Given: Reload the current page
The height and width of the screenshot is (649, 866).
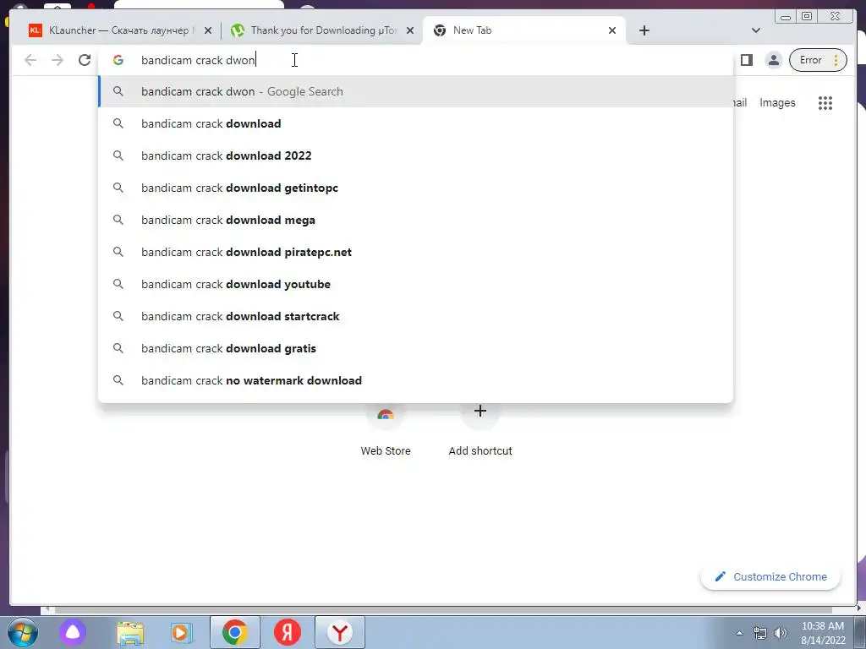Looking at the screenshot, I should (84, 60).
